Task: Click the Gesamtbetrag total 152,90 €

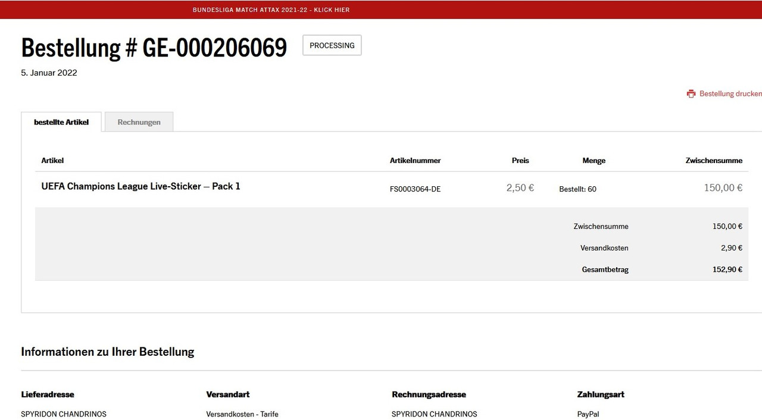Action: click(727, 269)
